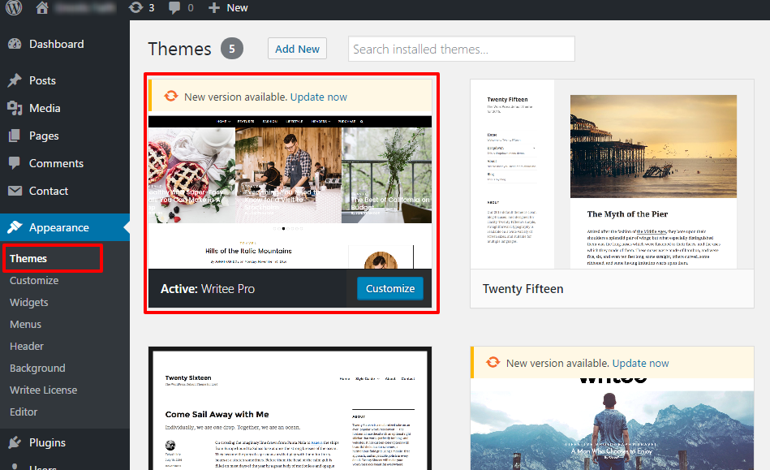Focus the Search installed themes field
Screen dimensions: 770x470
click(462, 49)
